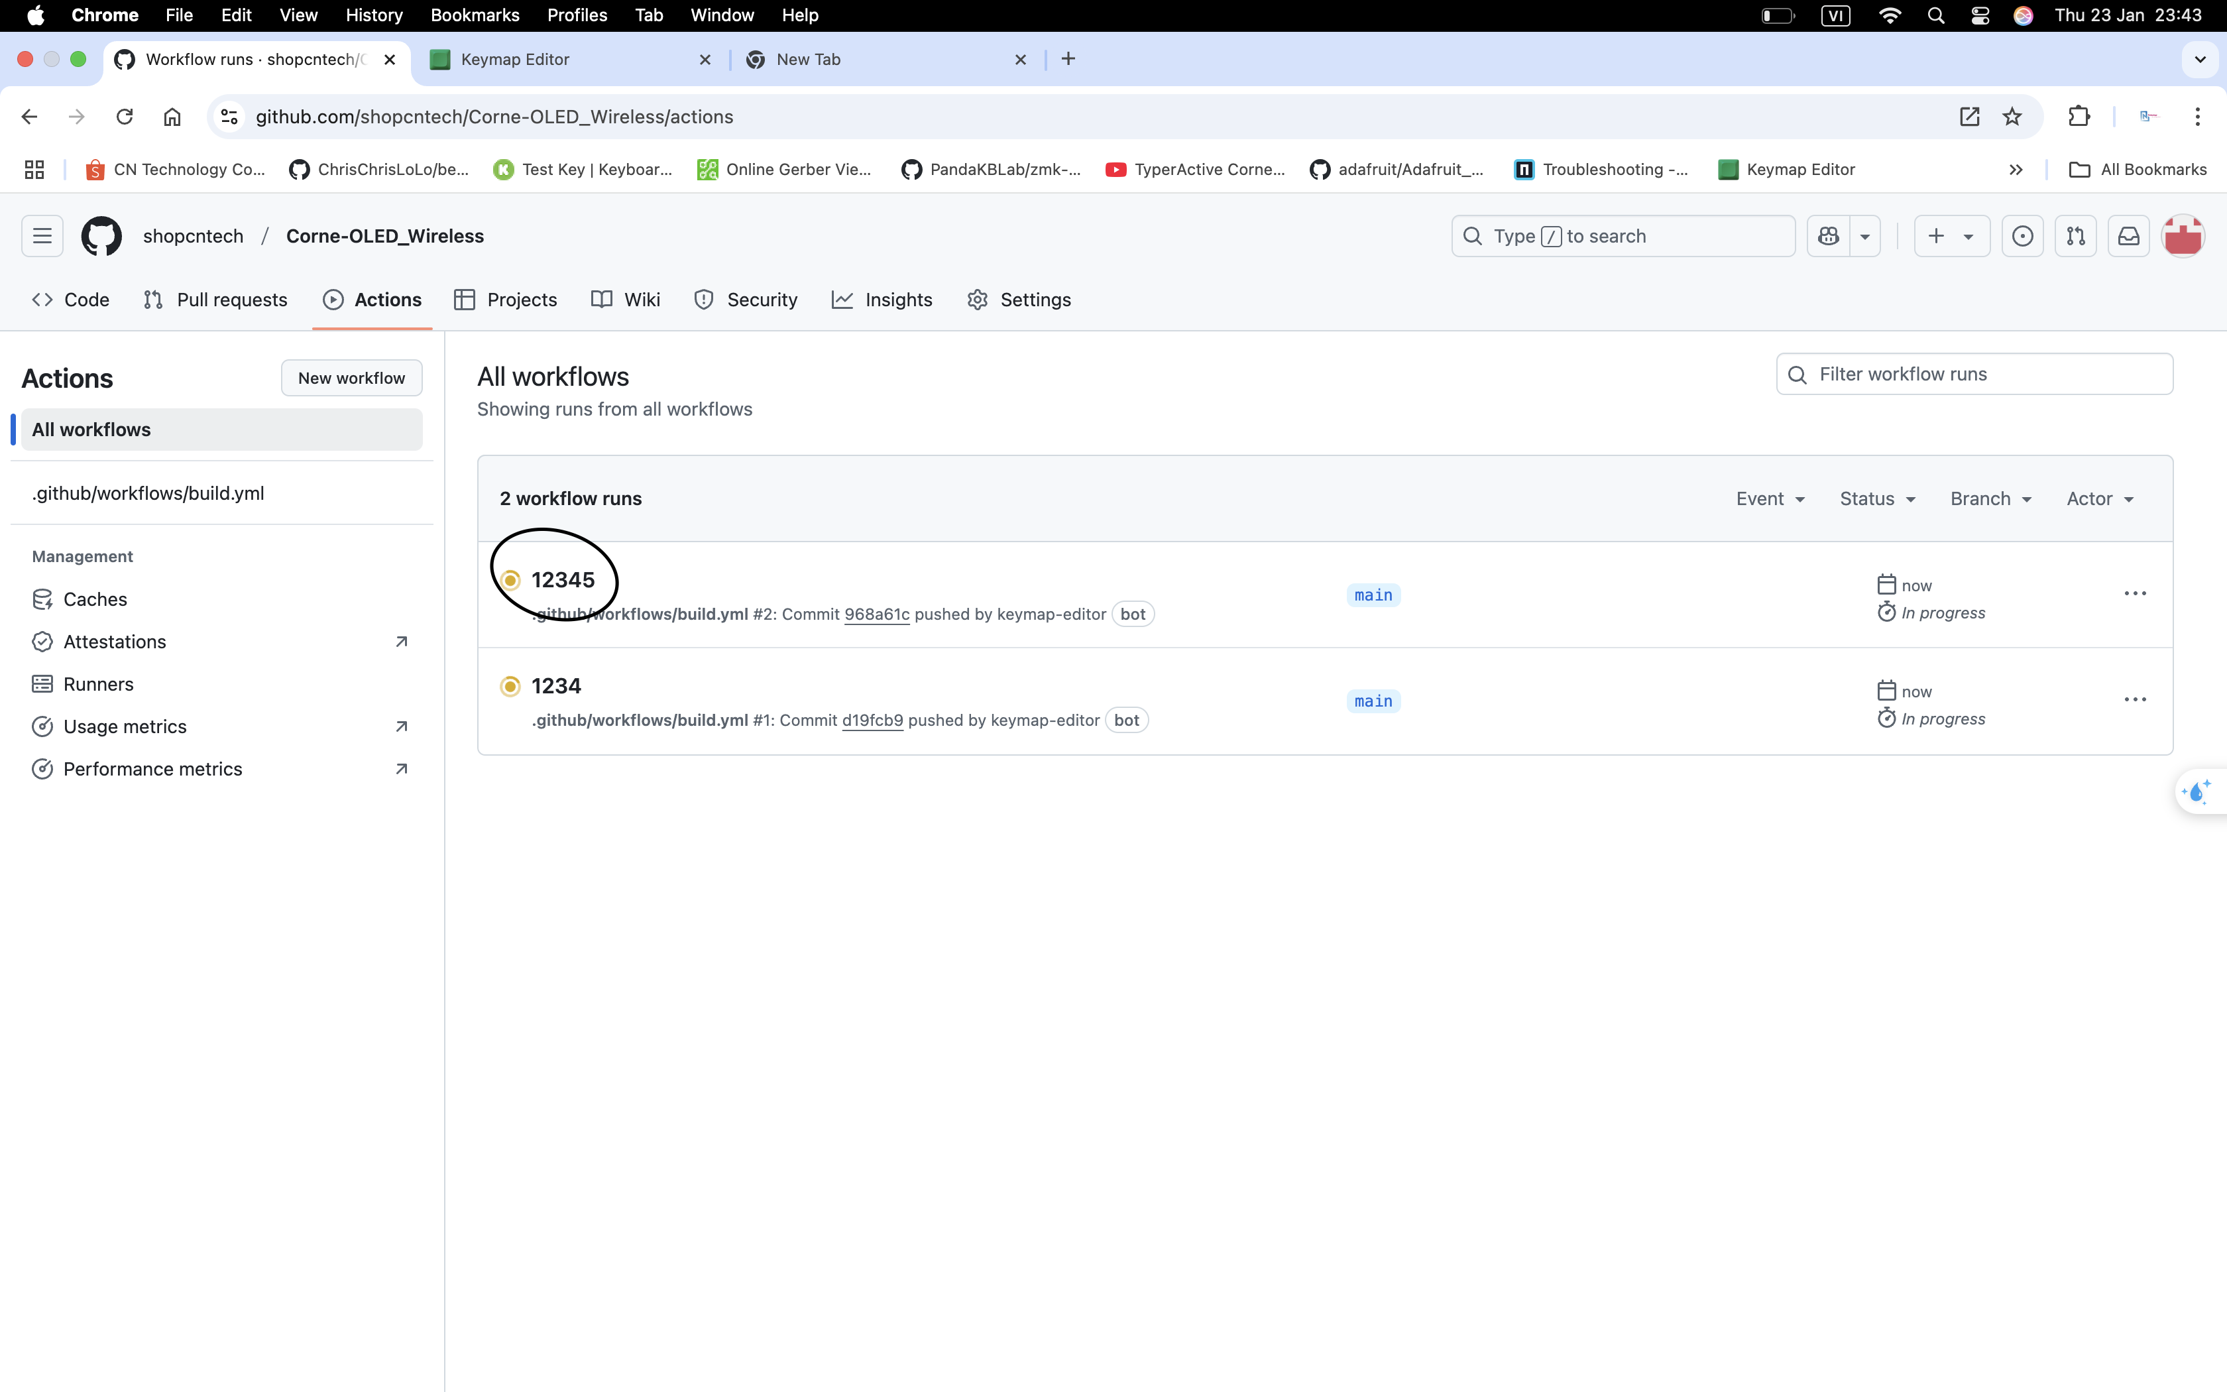Screen dimensions: 2227x1392
Task: Open Chrome extensions puzzle icon
Action: [2079, 117]
